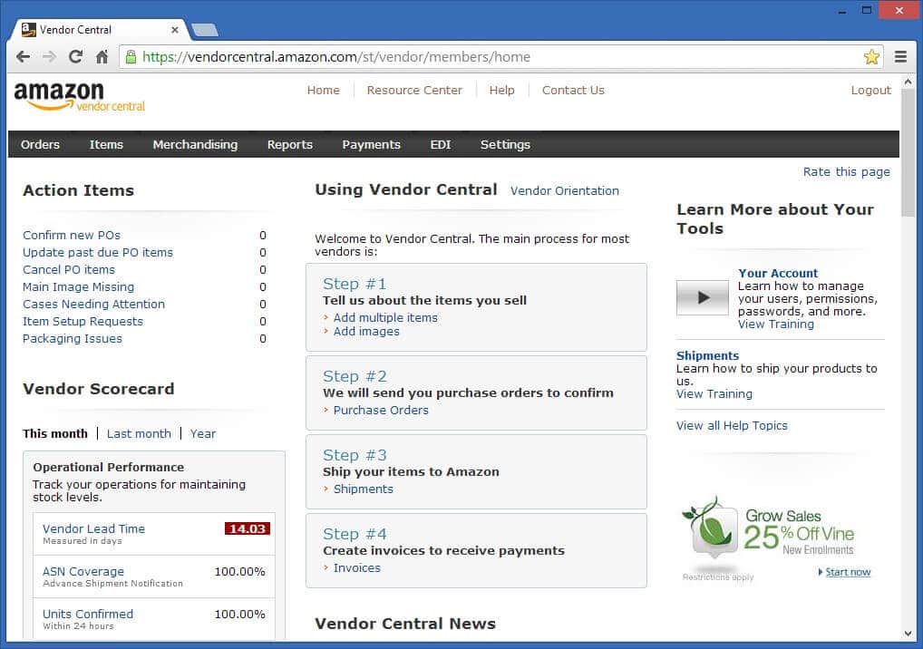Open the Merchandising menu
Screen dimensions: 923x649
(196, 145)
